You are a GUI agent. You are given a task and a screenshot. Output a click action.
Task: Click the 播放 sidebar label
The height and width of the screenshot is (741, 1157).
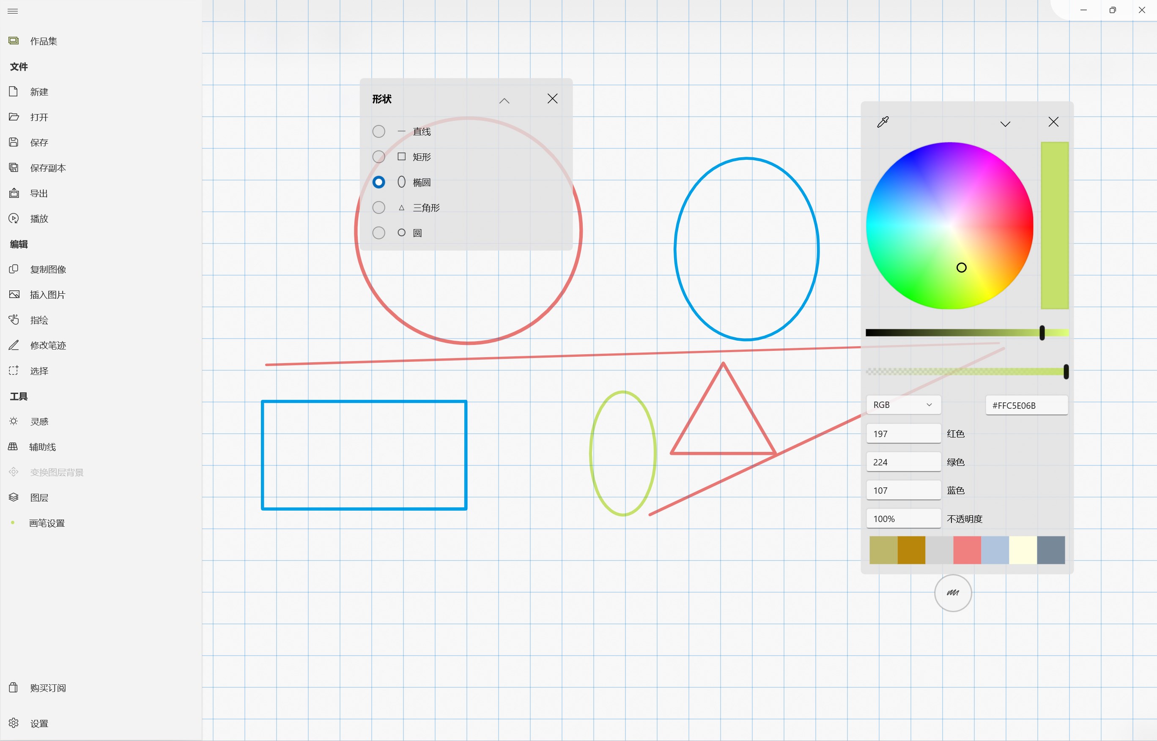pyautogui.click(x=39, y=219)
